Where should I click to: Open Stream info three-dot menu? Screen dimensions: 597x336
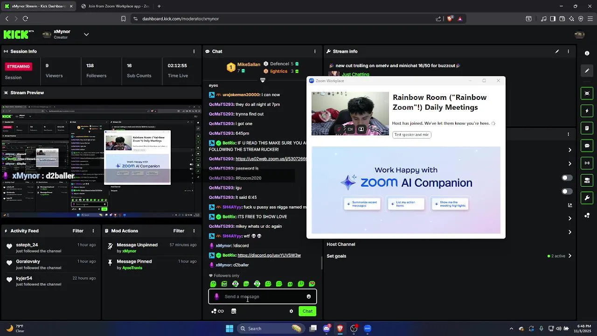point(569,51)
